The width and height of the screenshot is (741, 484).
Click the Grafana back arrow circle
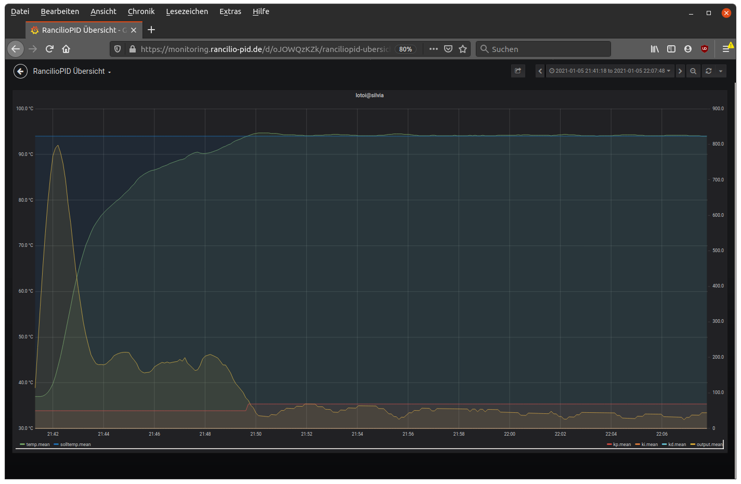point(20,71)
